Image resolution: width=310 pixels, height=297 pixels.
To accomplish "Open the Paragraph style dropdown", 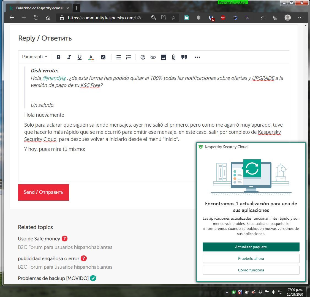I will (35, 57).
